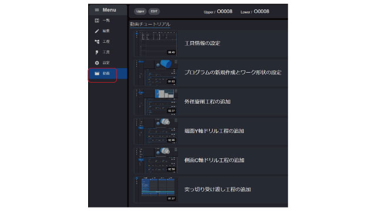Image resolution: width=376 pixels, height=211 pixels.
Task: Open the 一覧 list sidebar item
Action: (x=108, y=21)
